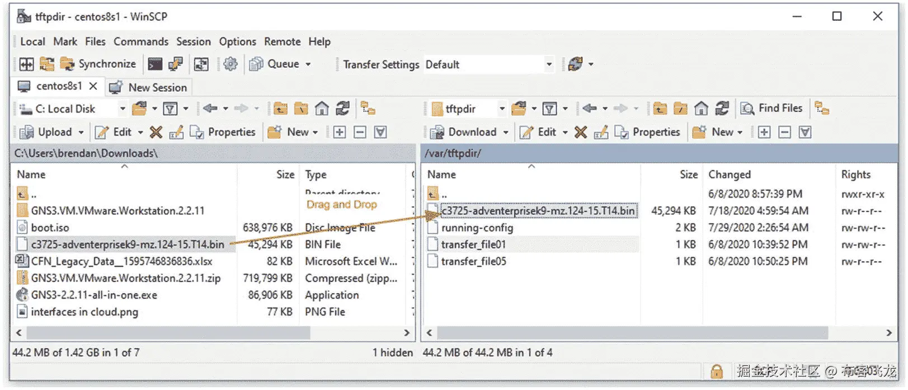Open the Remote menu
This screenshot has height=390, width=908.
[282, 41]
